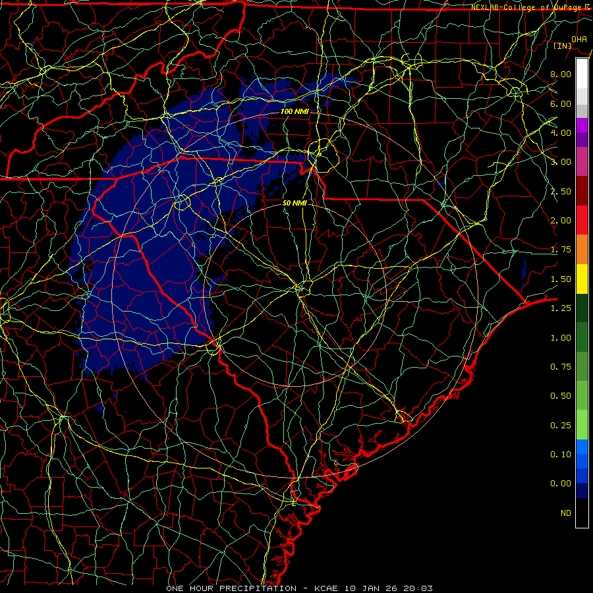Click the lightest green 0.25 legend swatch
The image size is (593, 593).
tap(582, 425)
